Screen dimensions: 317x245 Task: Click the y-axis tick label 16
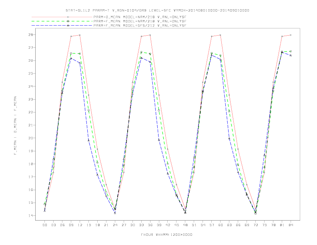coord(31,190)
